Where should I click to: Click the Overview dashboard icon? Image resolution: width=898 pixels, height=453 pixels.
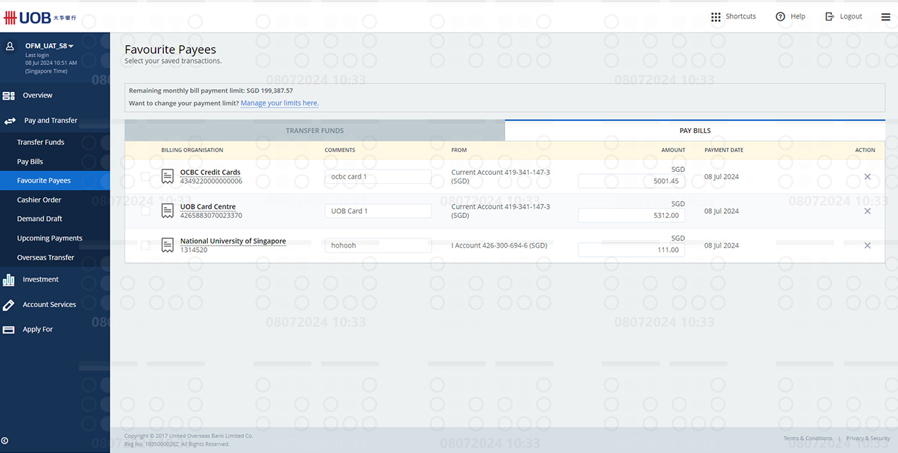pos(8,96)
